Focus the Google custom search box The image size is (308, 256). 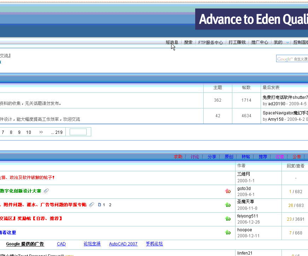tap(292, 59)
